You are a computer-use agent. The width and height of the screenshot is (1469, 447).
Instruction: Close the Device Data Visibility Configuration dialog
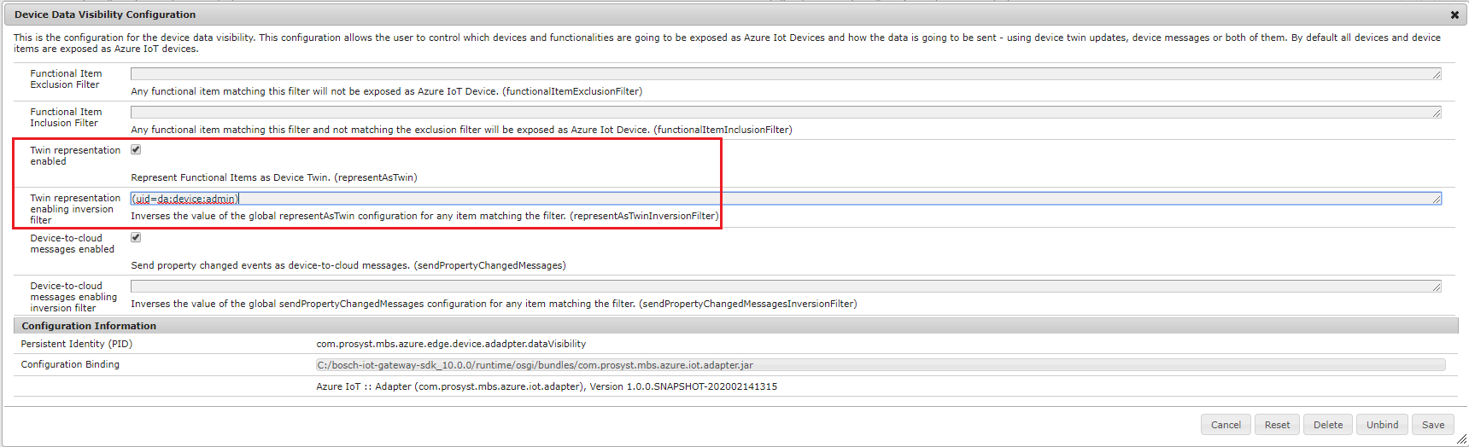pos(1454,15)
